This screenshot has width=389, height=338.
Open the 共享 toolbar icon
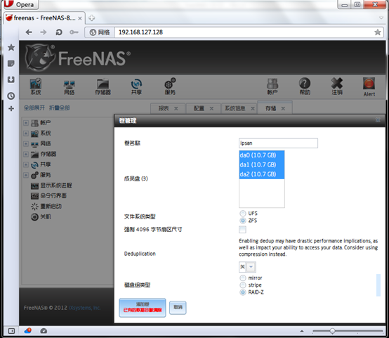click(x=136, y=86)
